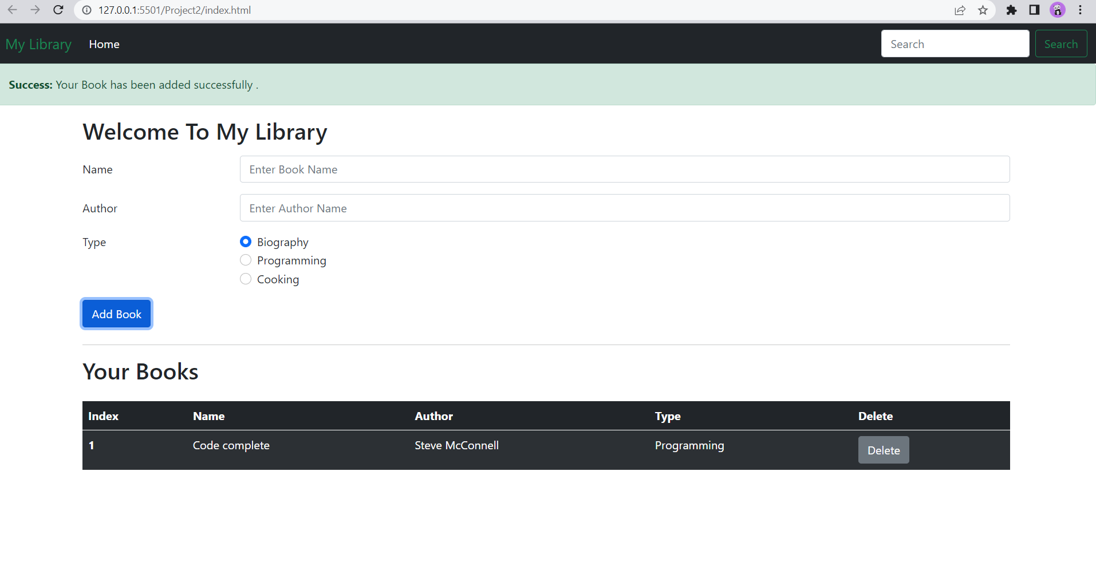The image size is (1096, 562).
Task: Toggle the browser side panel icon
Action: [1034, 10]
